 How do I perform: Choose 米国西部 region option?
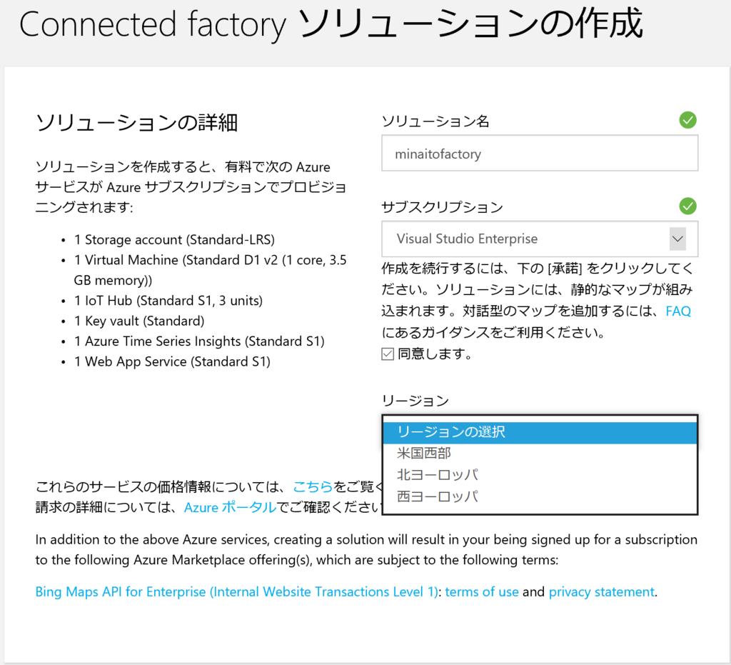tap(540, 454)
